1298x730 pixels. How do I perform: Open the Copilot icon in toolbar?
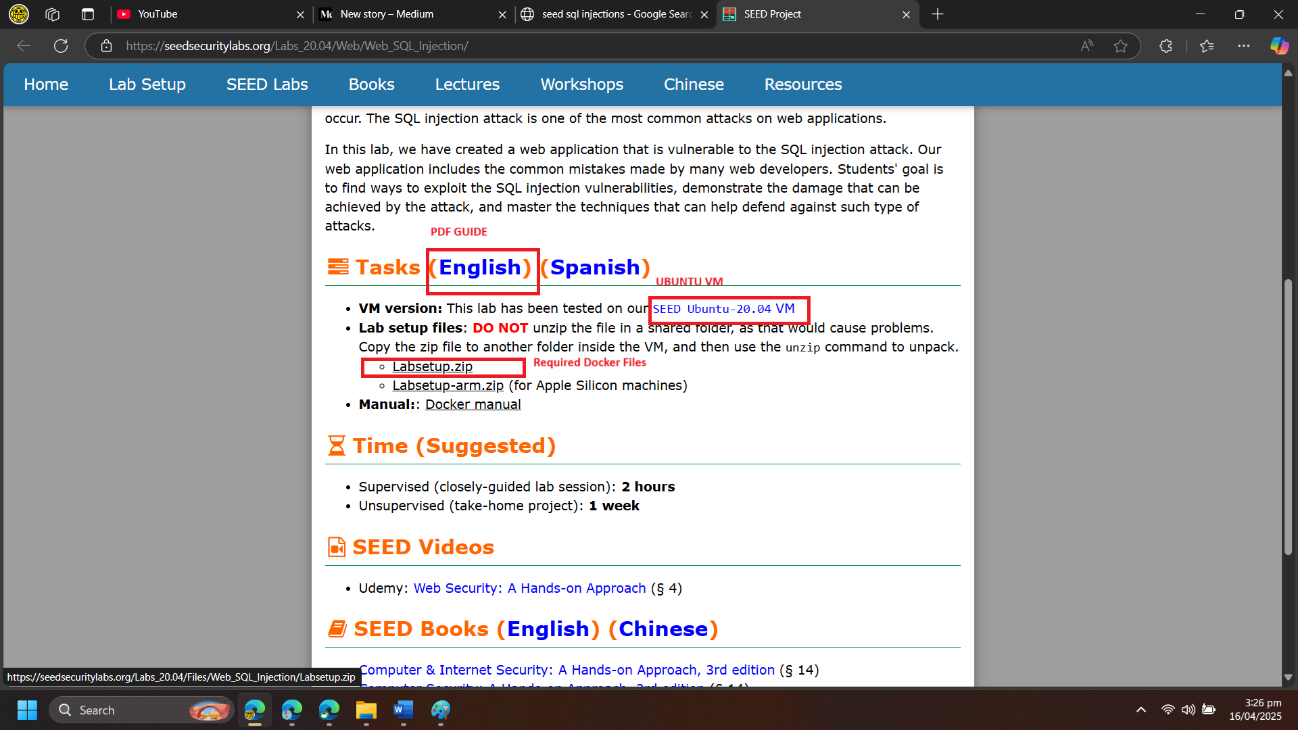coord(1278,46)
